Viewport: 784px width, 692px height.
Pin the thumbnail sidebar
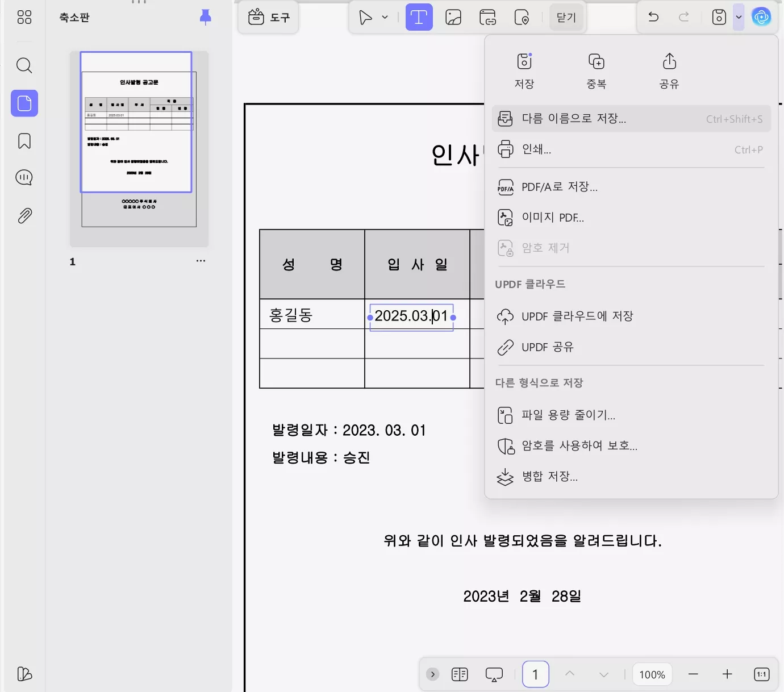[205, 17]
